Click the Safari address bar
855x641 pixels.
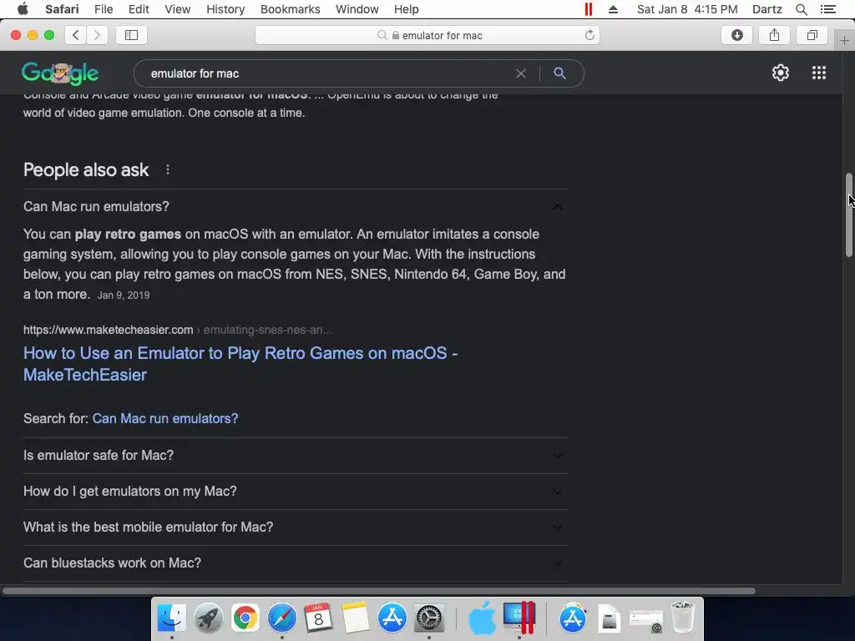click(427, 35)
